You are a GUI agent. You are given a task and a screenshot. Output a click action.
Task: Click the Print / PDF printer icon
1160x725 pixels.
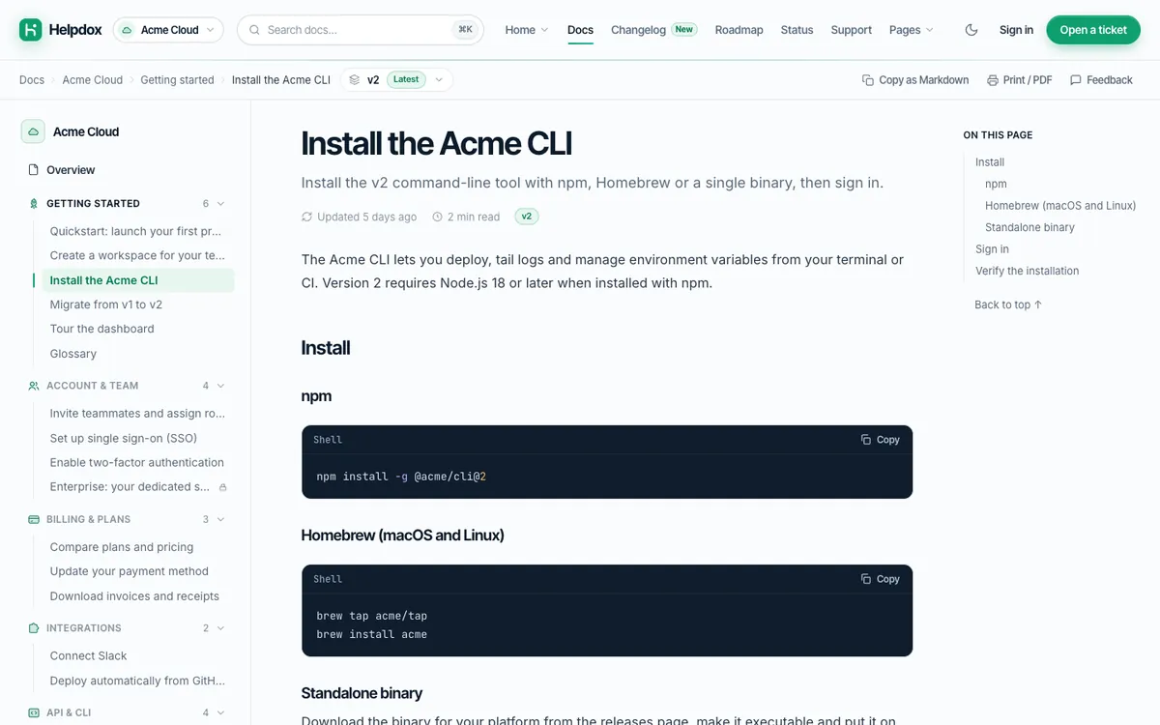point(992,80)
